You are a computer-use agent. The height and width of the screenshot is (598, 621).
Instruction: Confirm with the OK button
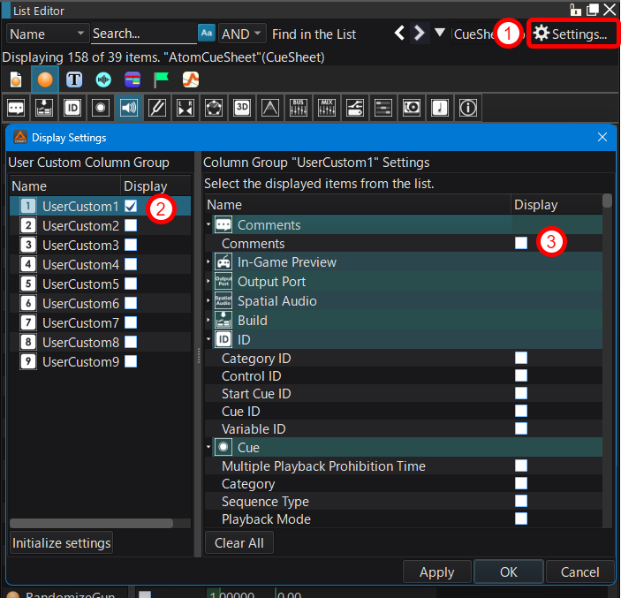pos(509,572)
